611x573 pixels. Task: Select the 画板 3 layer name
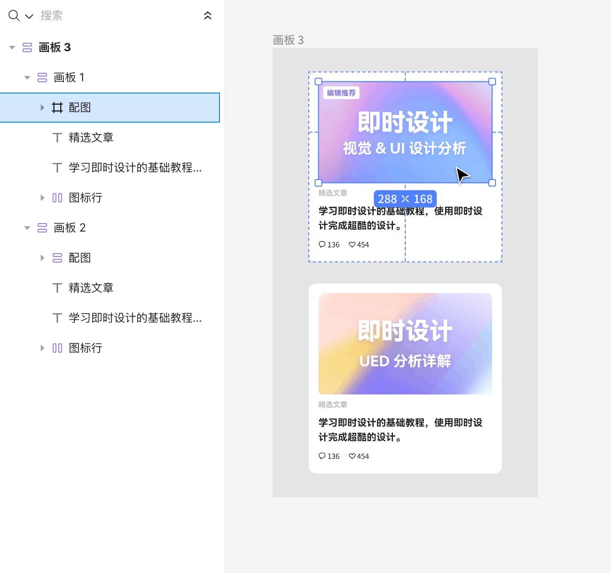tap(55, 47)
